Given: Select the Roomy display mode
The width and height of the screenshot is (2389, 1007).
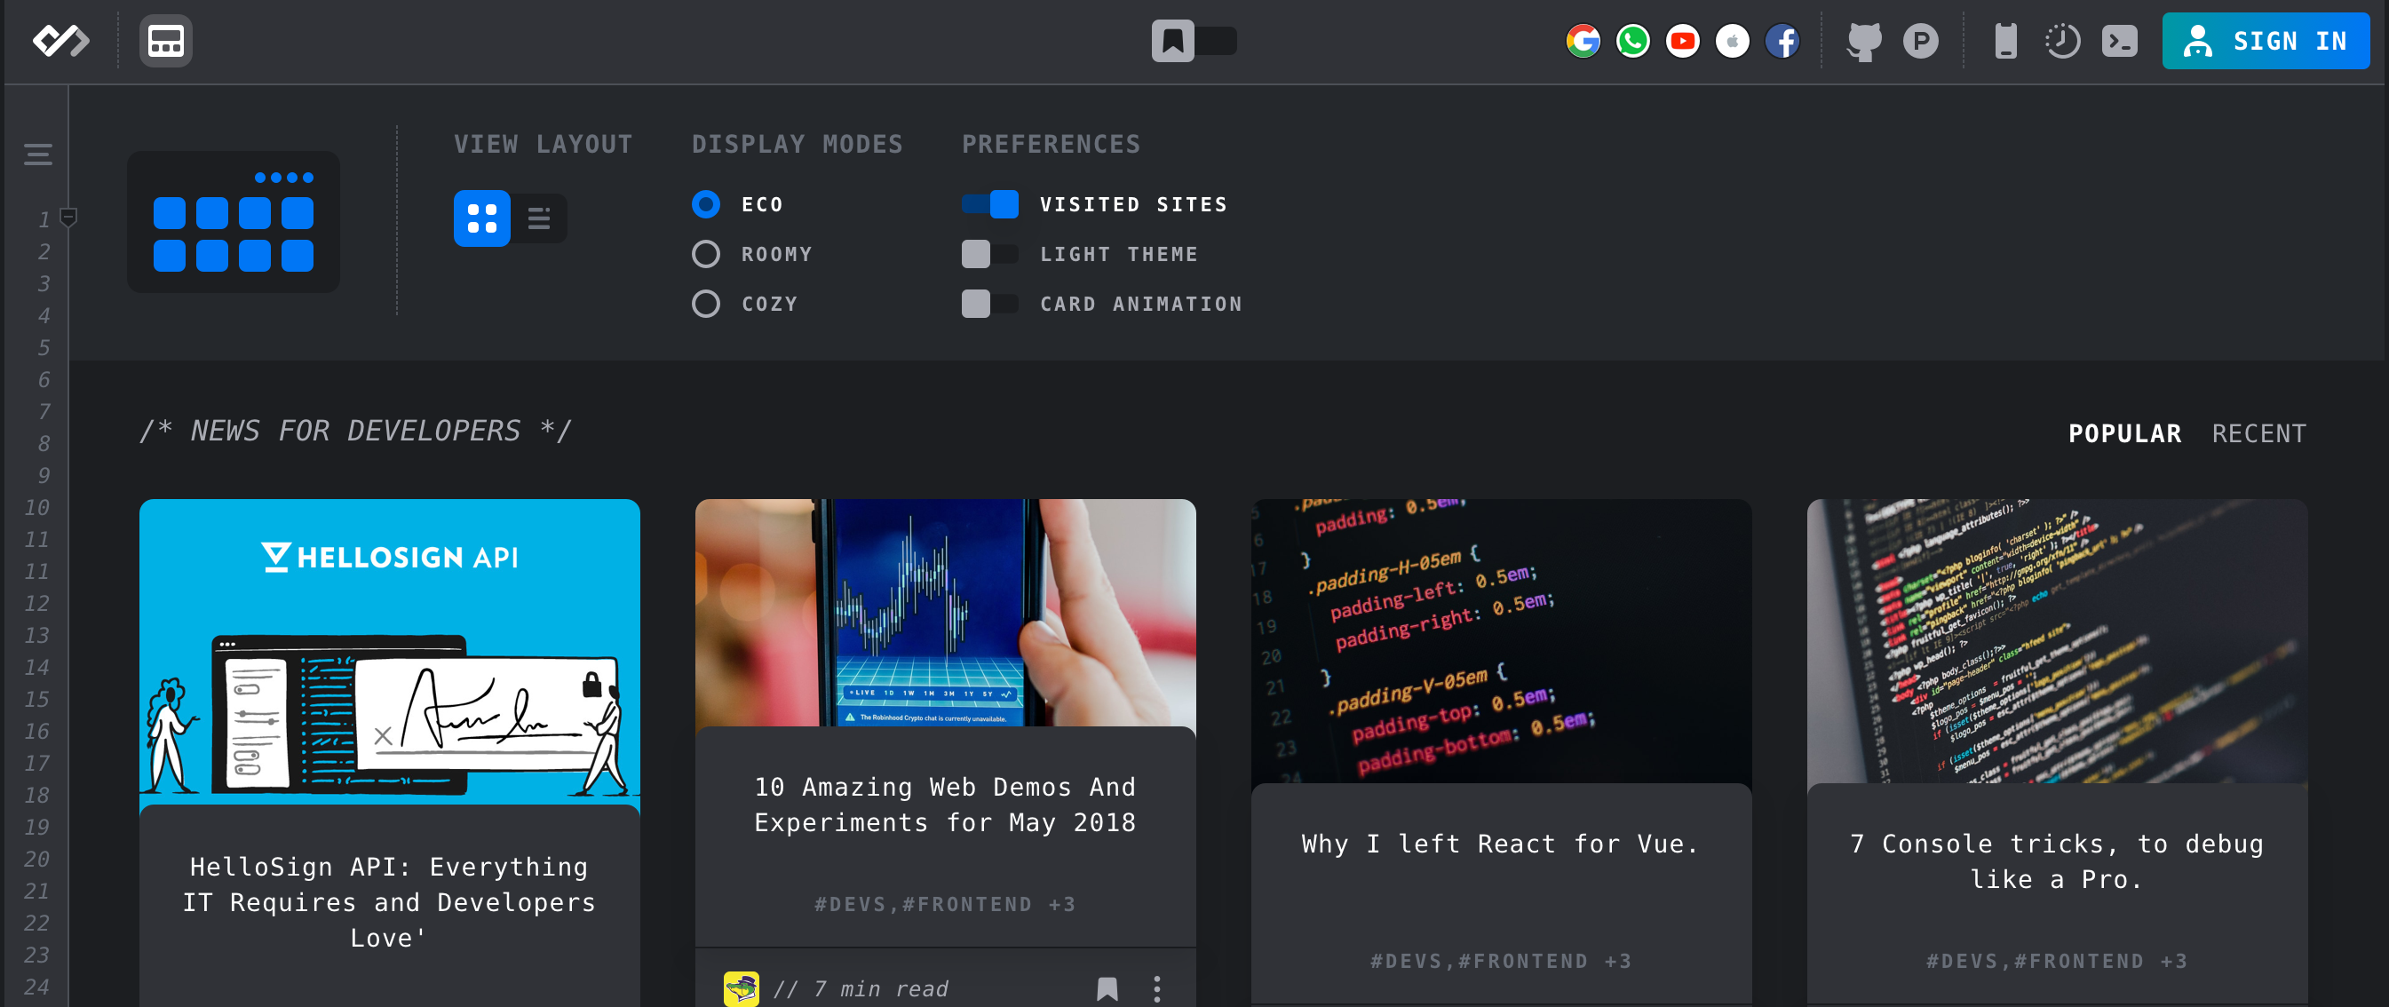Looking at the screenshot, I should pyautogui.click(x=706, y=254).
